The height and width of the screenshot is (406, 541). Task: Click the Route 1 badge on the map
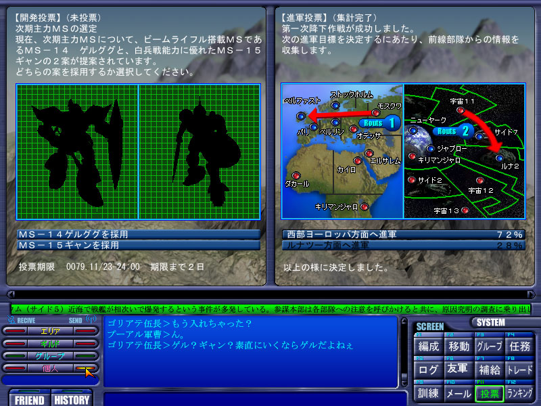pyautogui.click(x=379, y=123)
